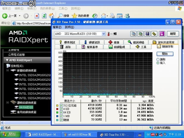Toggle the random transfer size checkbox

tap(61, 120)
